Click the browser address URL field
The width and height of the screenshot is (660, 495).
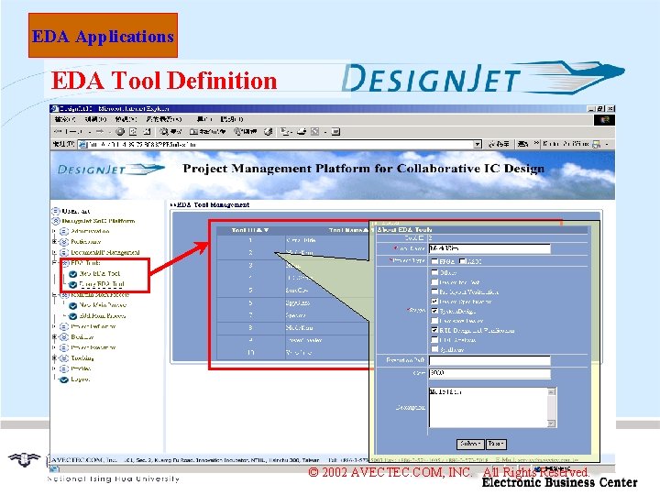coord(280,145)
